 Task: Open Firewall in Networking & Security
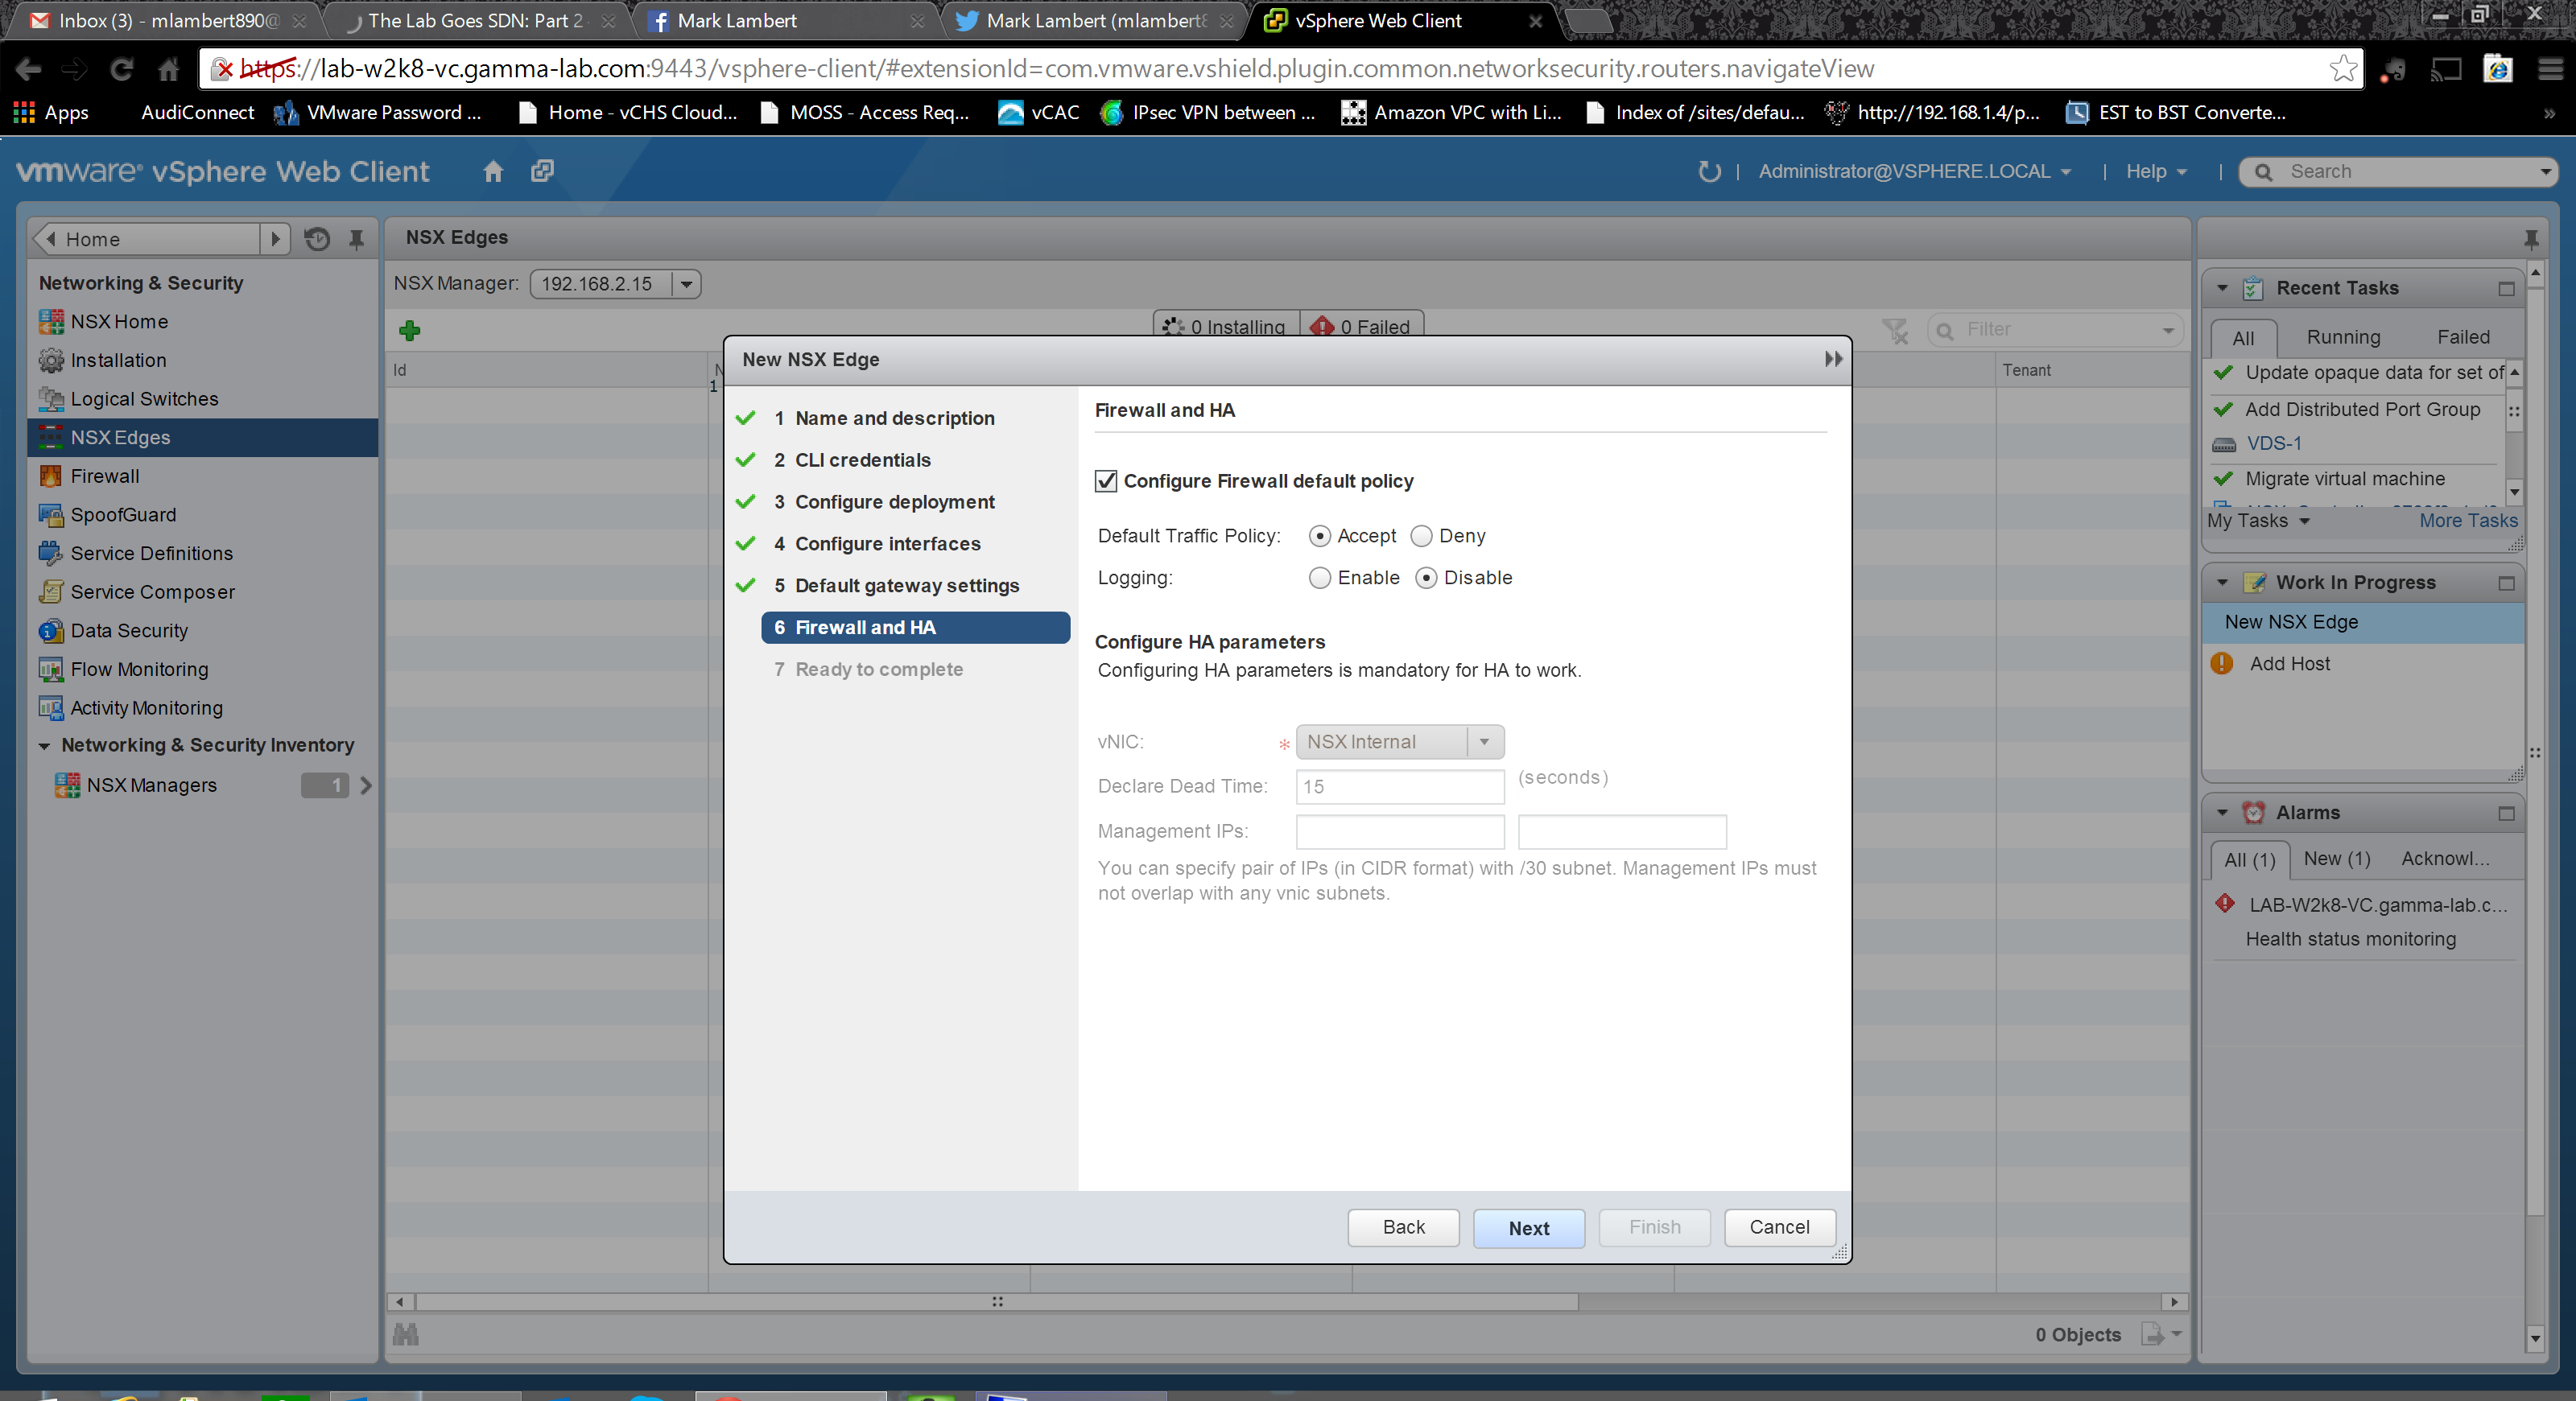[x=104, y=476]
